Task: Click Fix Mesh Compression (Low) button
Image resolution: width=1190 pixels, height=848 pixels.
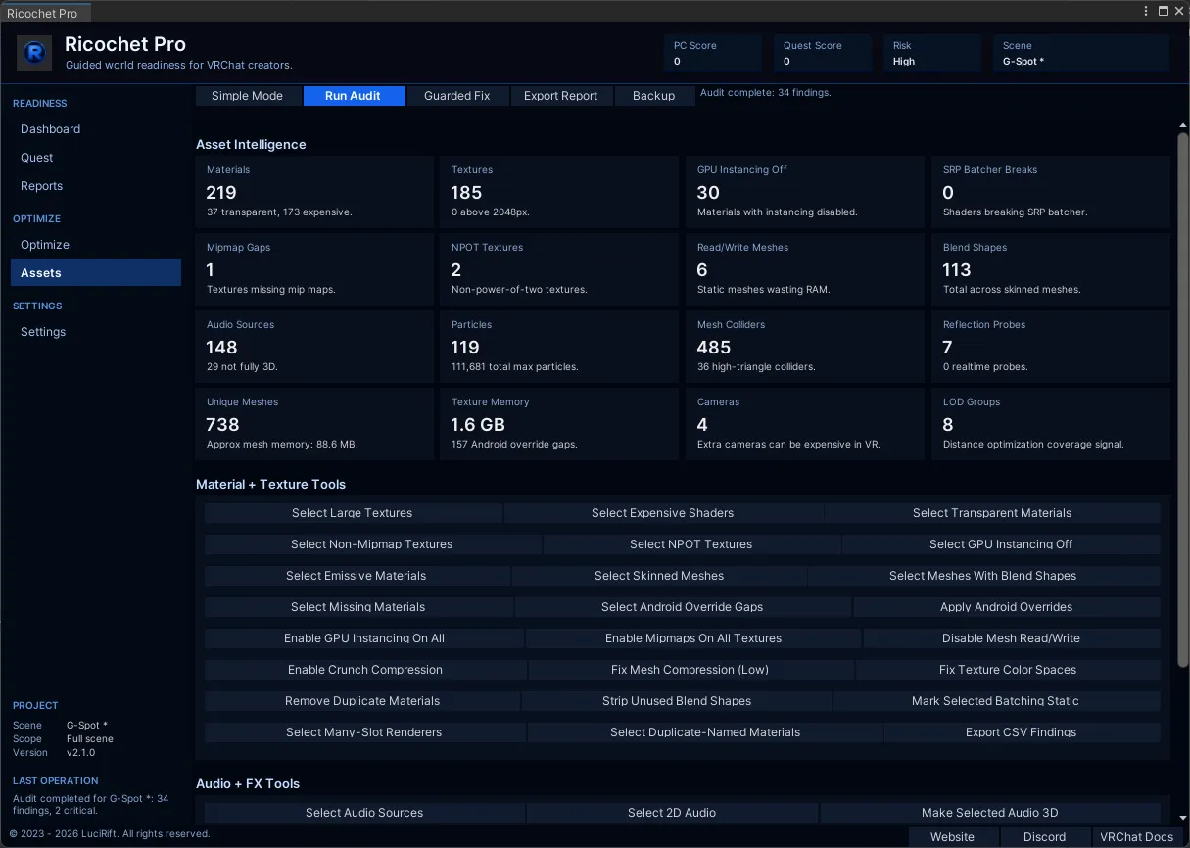Action: 690,670
